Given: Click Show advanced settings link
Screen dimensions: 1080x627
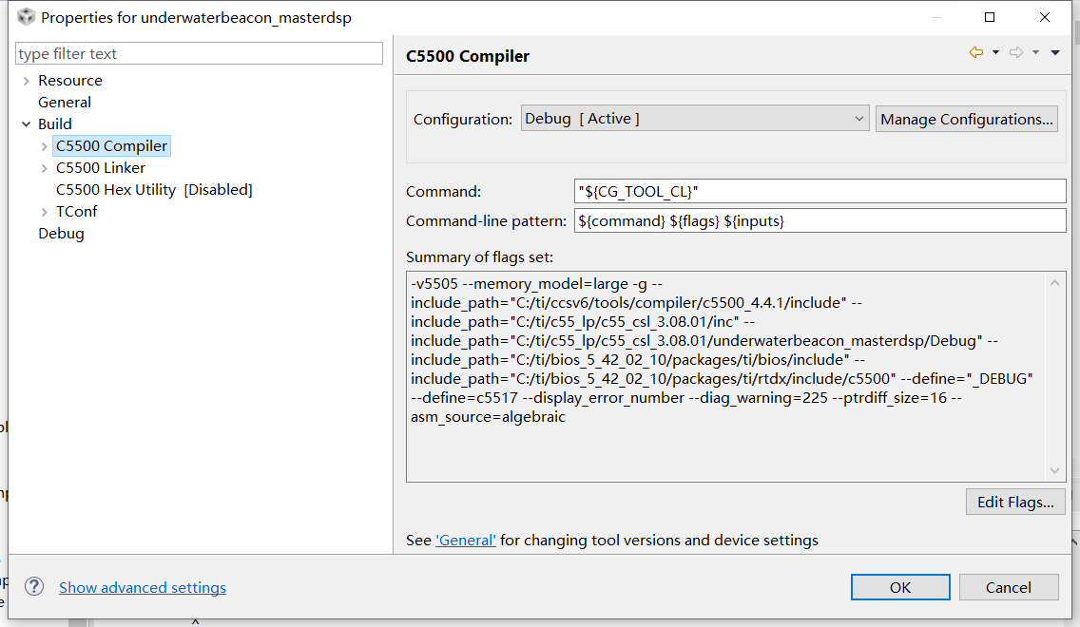Looking at the screenshot, I should pyautogui.click(x=143, y=588).
